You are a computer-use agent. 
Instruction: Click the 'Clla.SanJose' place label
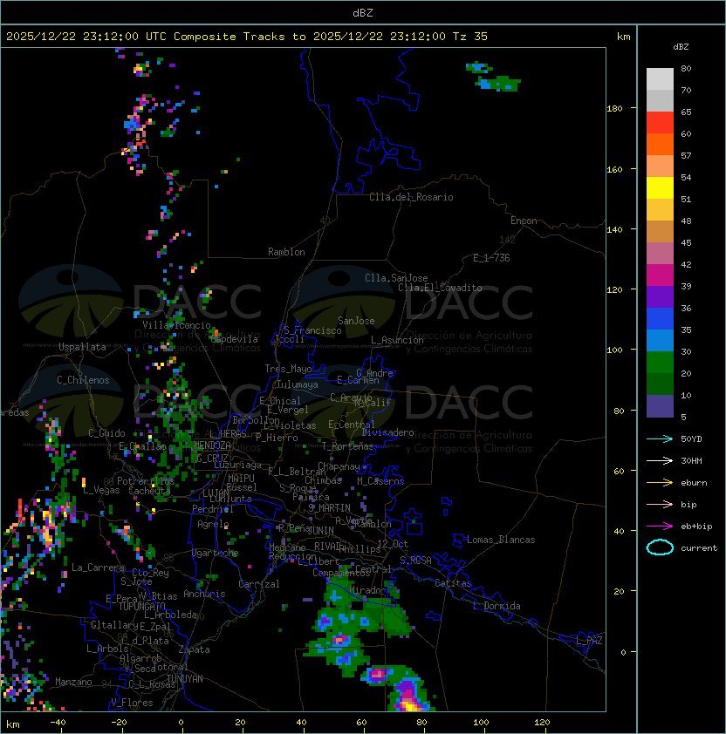(x=396, y=278)
